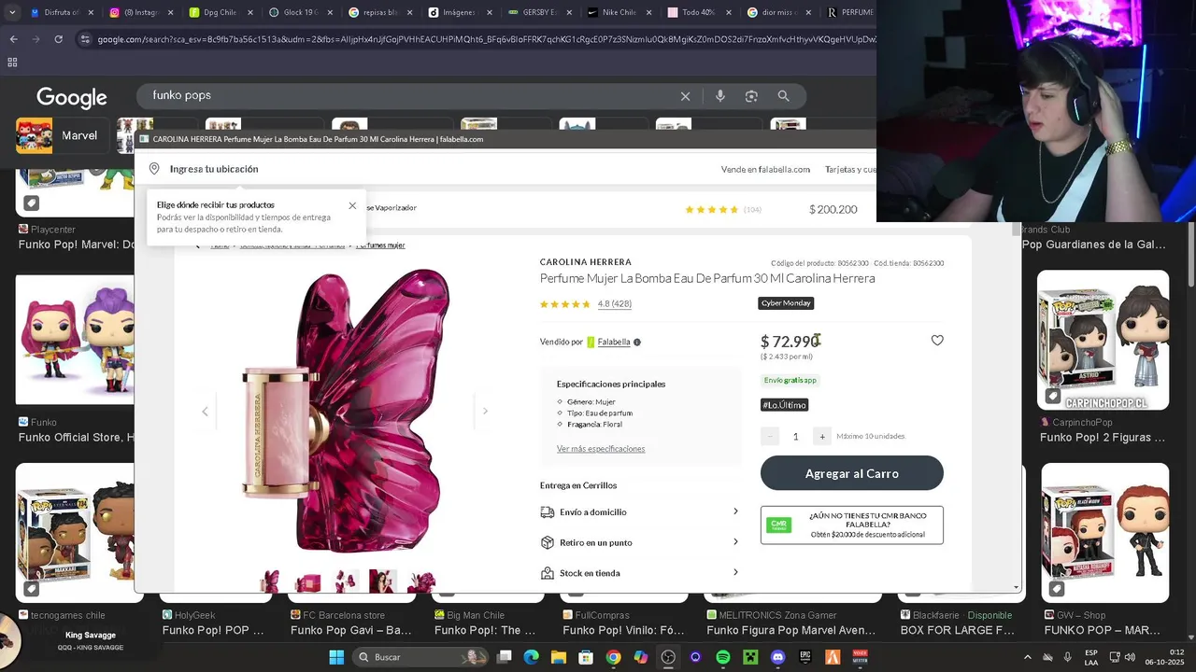This screenshot has height=672, width=1196.
Task: Click the Google search magnifier icon
Action: click(784, 96)
